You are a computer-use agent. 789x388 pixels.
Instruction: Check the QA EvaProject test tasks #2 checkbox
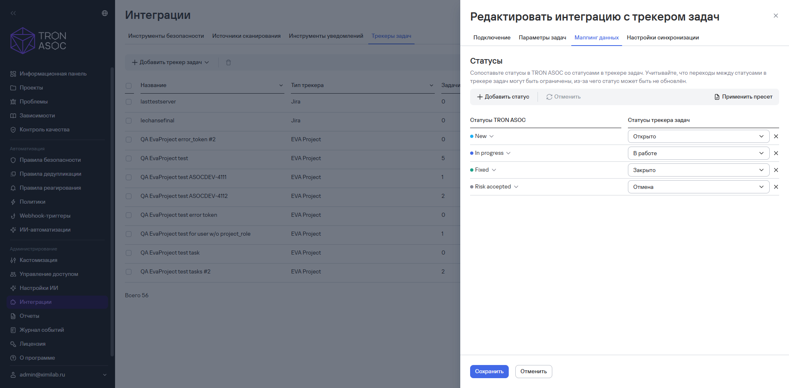(129, 272)
